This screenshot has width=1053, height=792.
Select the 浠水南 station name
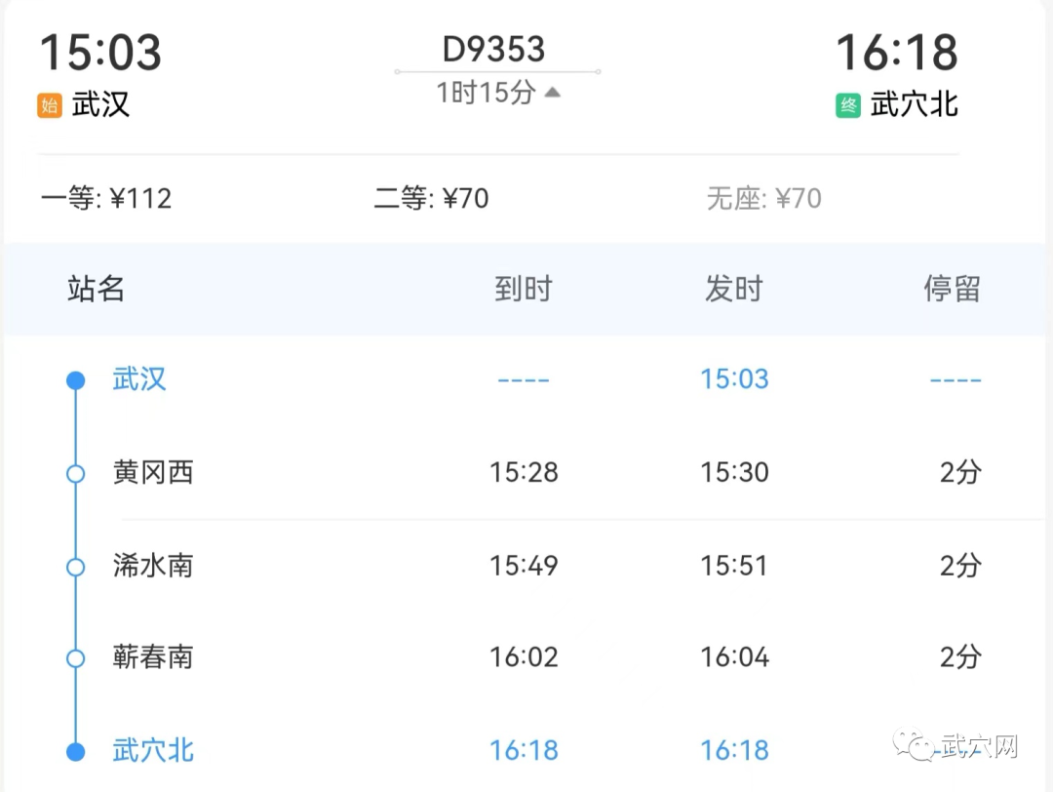click(x=153, y=566)
